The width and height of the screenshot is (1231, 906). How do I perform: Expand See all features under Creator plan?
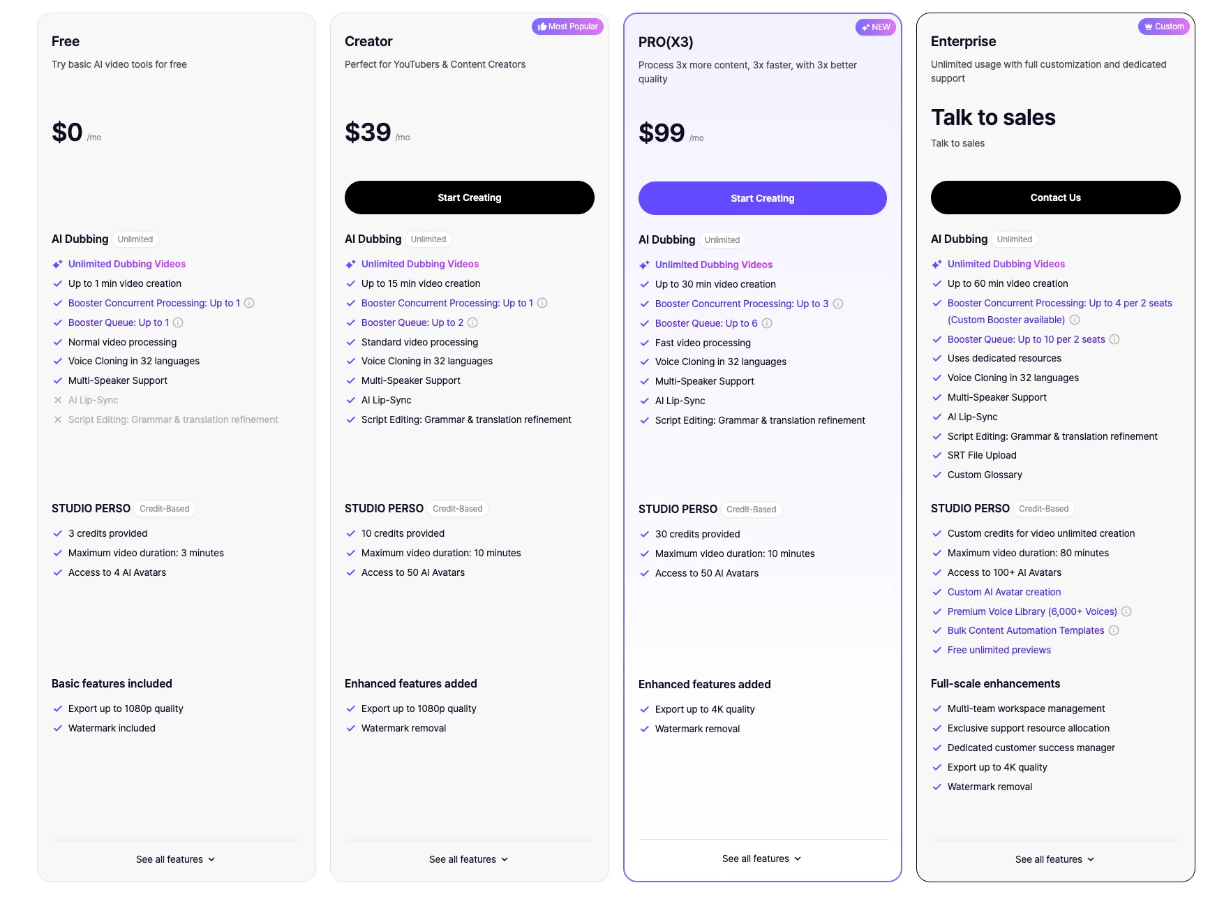(x=469, y=859)
